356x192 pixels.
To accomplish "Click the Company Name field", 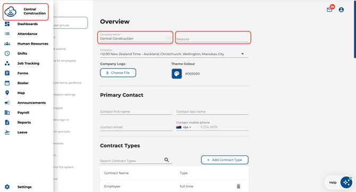I will (x=135, y=38).
